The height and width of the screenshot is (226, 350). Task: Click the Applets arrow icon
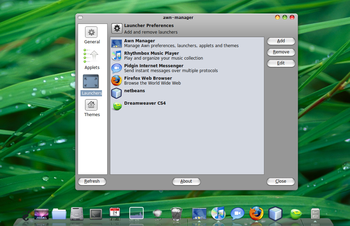pyautogui.click(x=91, y=56)
